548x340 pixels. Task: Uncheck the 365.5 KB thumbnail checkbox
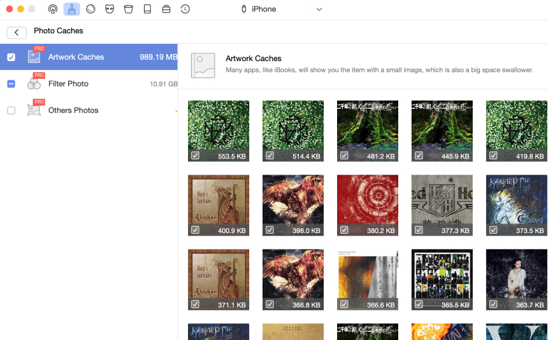(x=419, y=304)
